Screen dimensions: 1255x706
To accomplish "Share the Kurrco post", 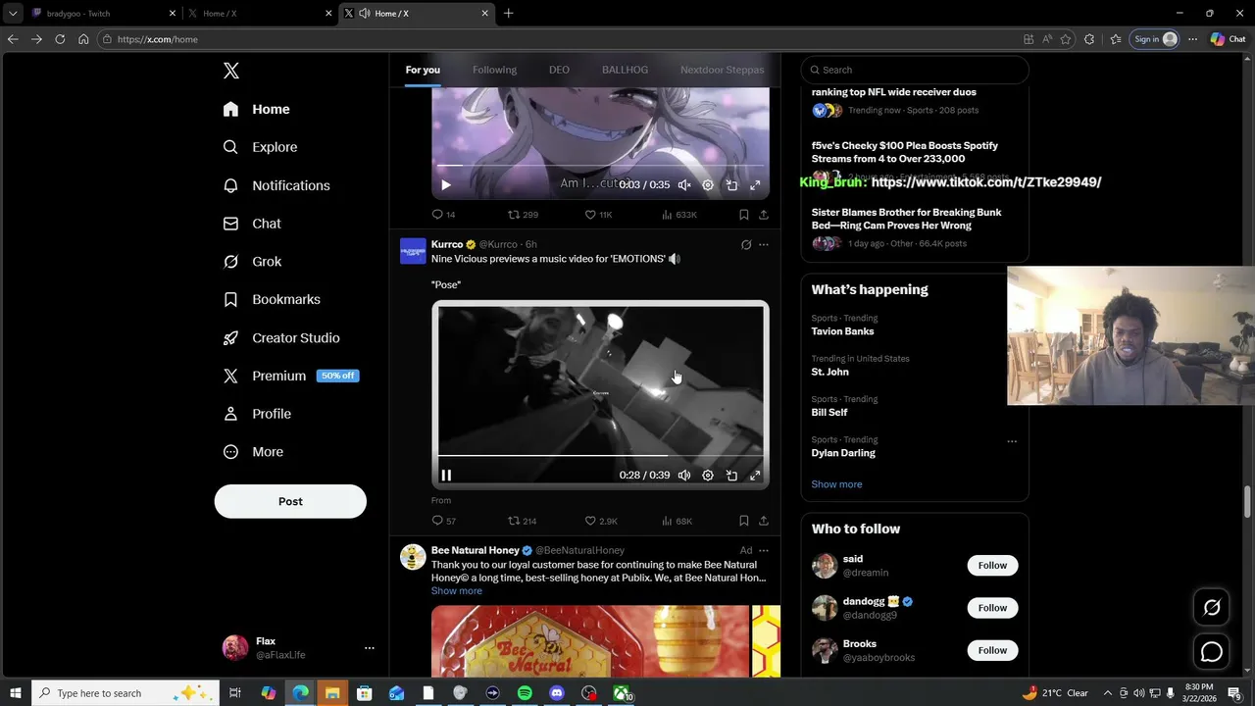I will 764,521.
